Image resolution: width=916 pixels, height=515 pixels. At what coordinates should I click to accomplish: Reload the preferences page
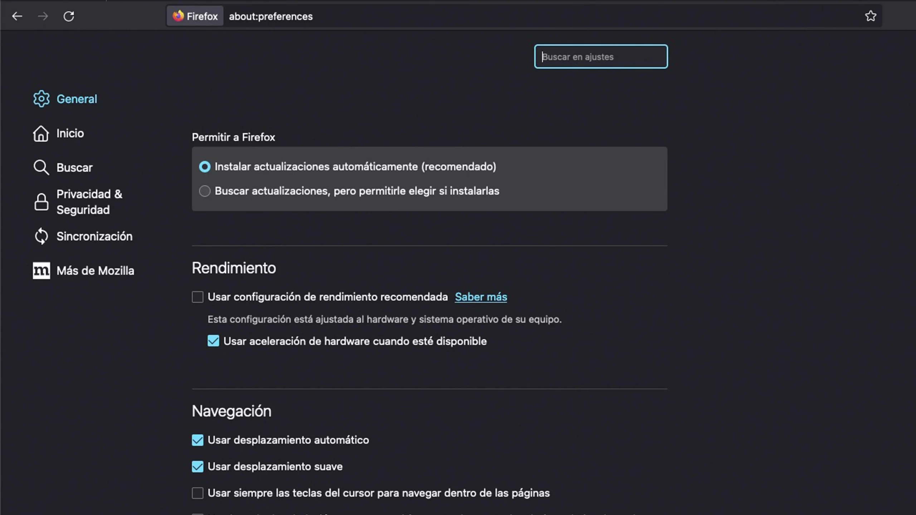pos(69,16)
